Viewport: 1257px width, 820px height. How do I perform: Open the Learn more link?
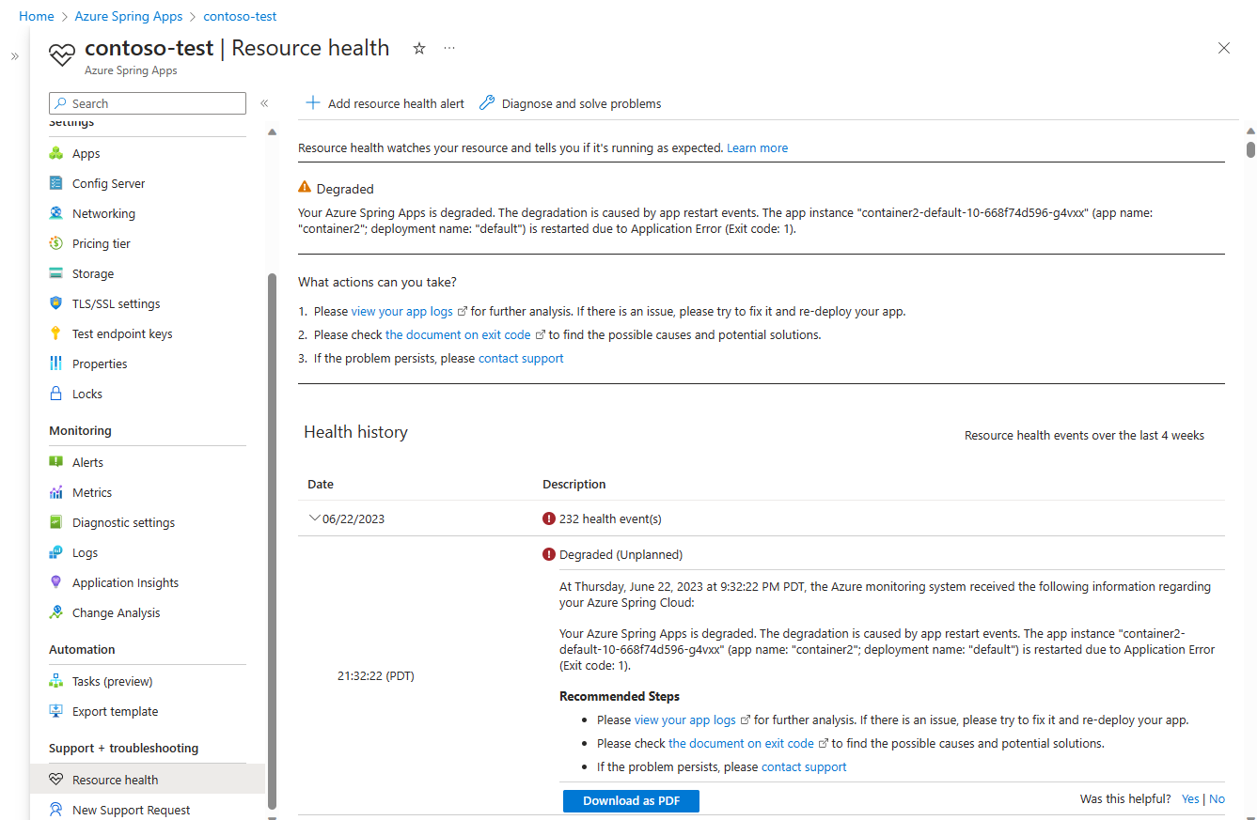coord(757,148)
